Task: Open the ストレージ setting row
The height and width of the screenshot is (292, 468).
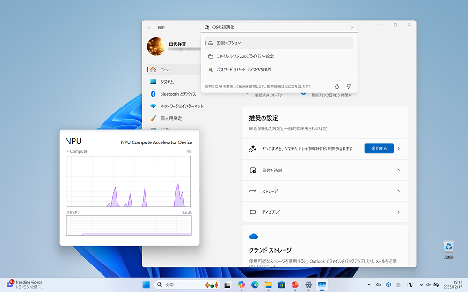Action: tap(325, 191)
